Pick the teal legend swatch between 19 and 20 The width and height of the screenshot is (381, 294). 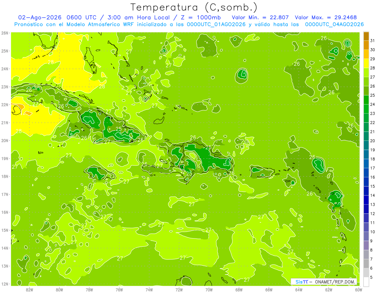(366, 145)
